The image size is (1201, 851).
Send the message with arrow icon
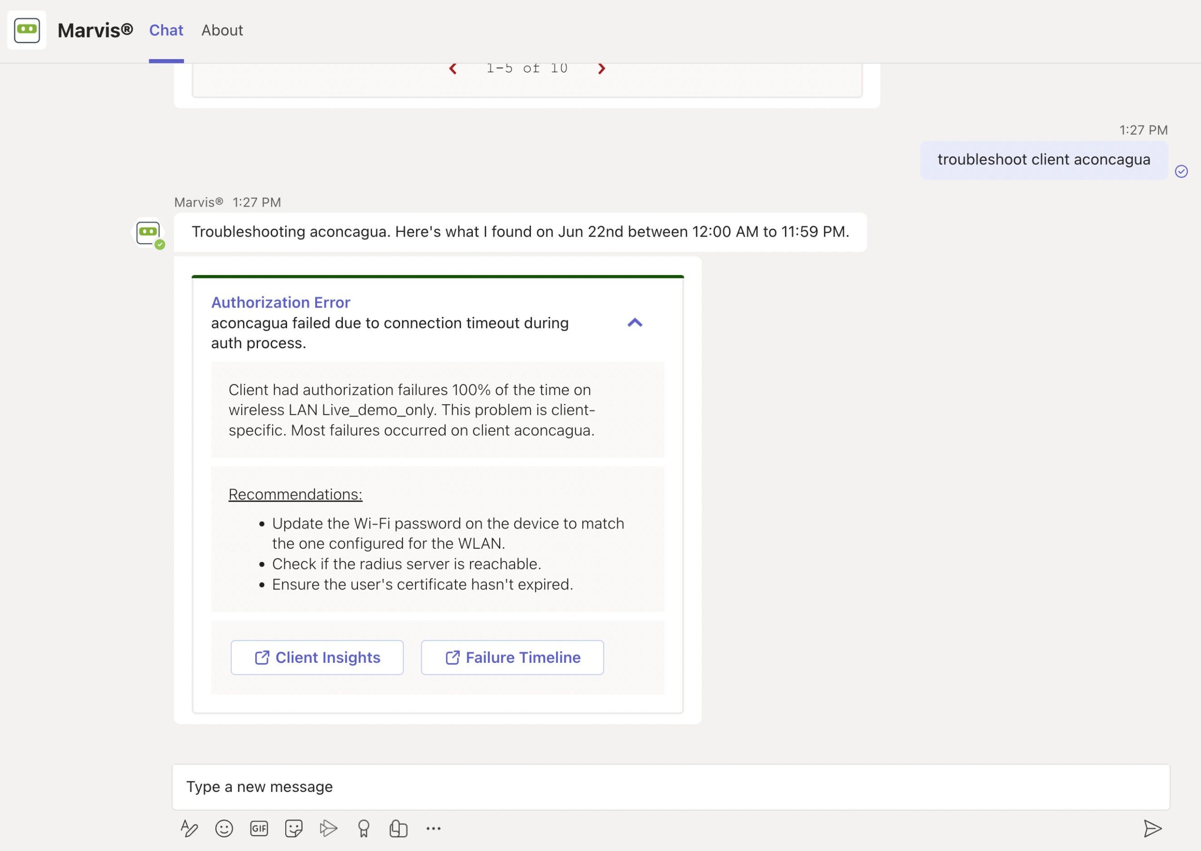[1152, 828]
